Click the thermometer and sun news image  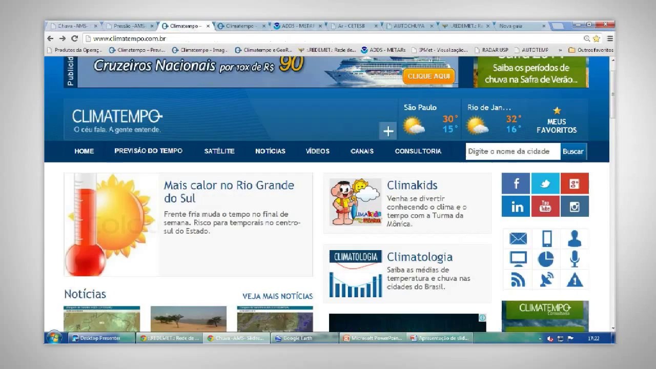111,224
